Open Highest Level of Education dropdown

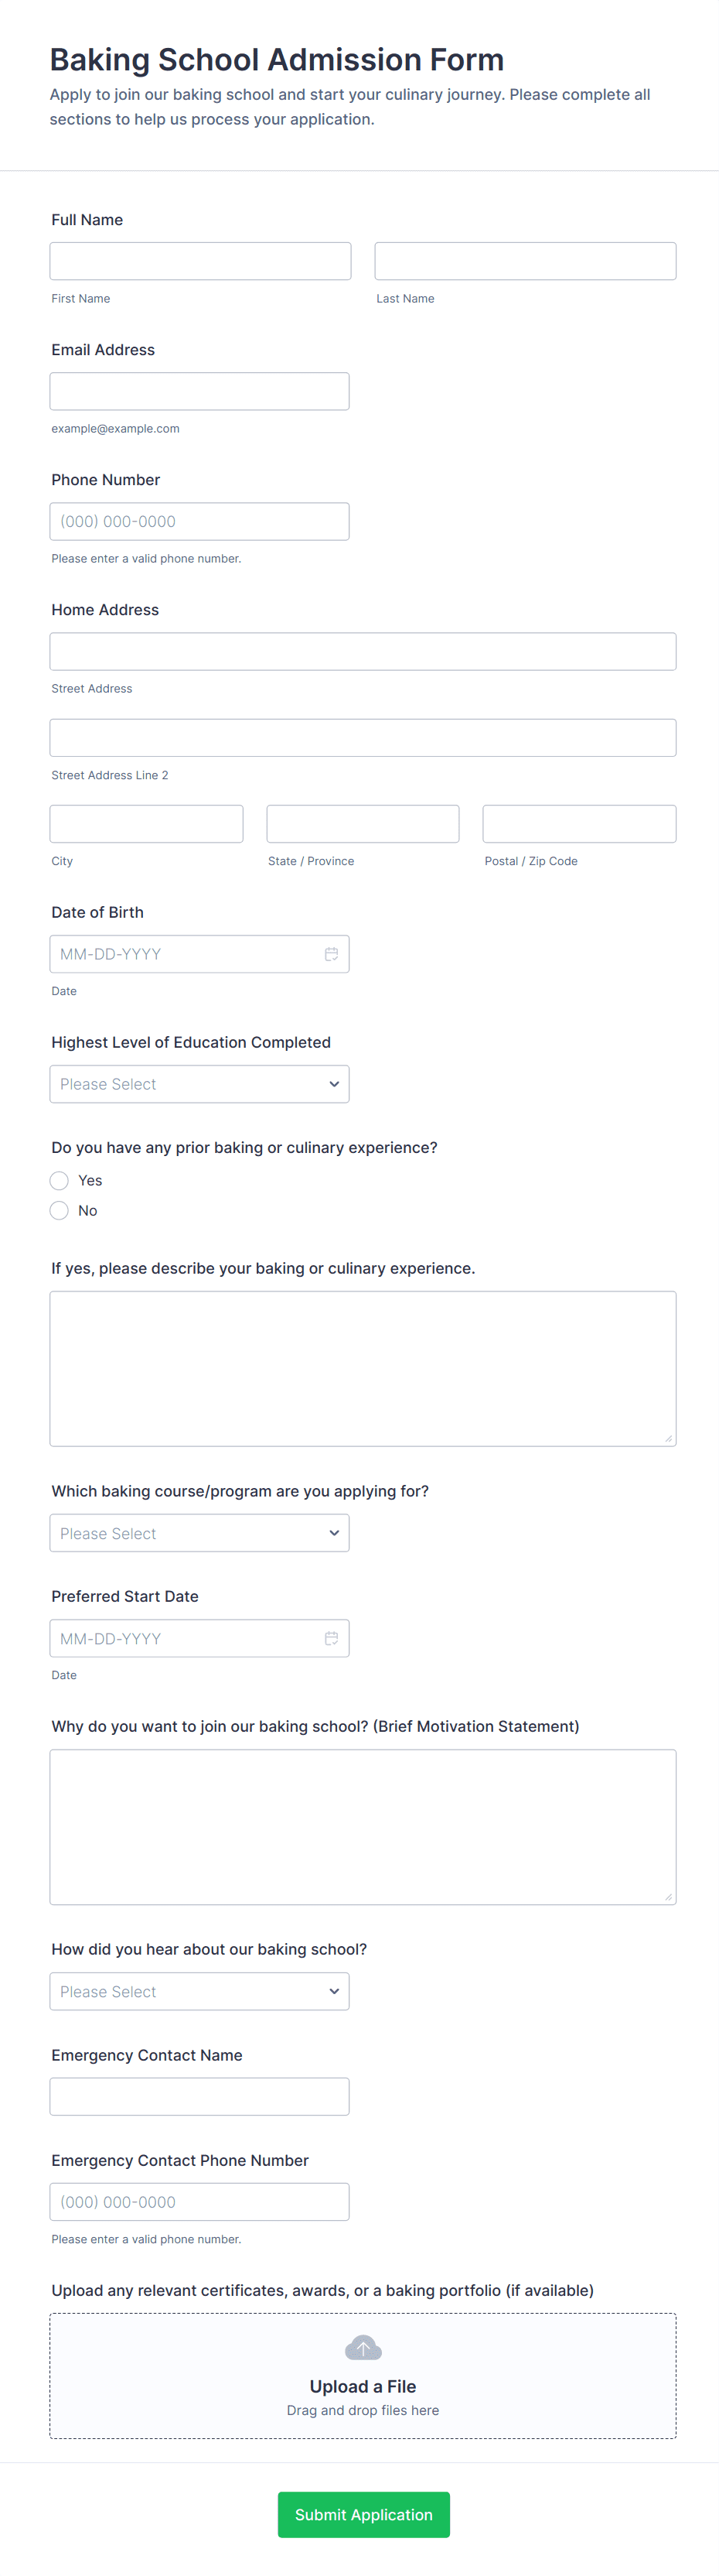(x=199, y=1084)
